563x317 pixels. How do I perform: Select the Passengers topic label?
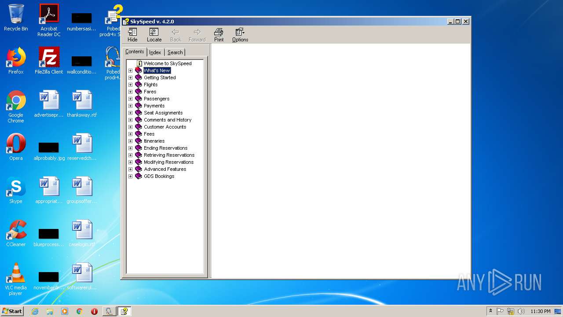click(x=157, y=99)
